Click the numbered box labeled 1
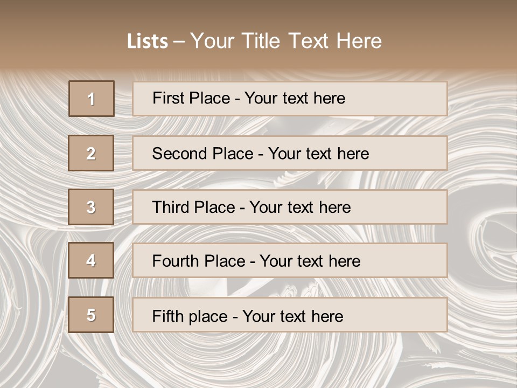The width and height of the screenshot is (517, 388). [x=92, y=99]
